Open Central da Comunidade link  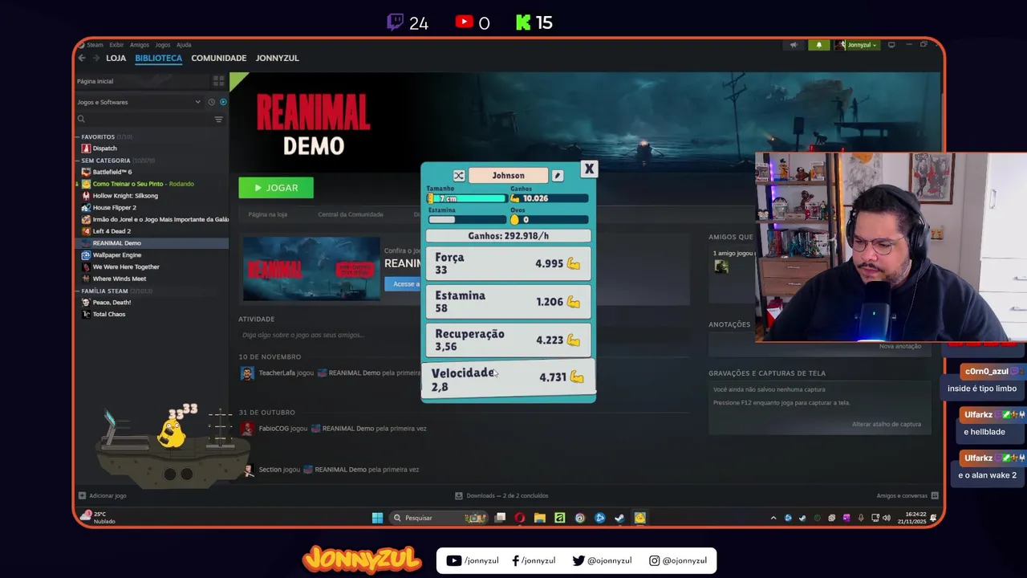point(351,214)
